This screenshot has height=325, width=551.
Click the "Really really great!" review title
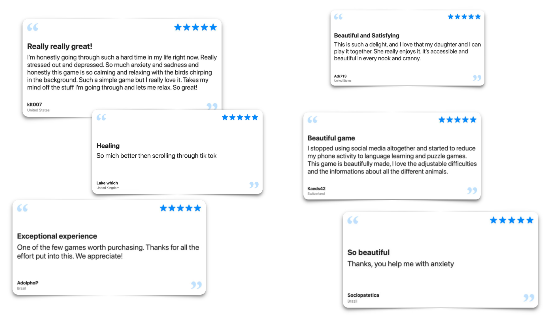(x=59, y=46)
